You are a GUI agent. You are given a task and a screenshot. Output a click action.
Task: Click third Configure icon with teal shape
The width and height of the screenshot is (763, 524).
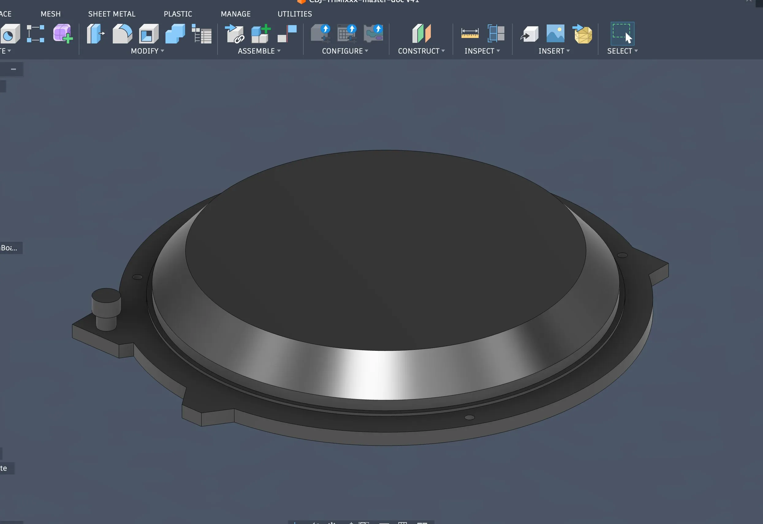(x=373, y=33)
